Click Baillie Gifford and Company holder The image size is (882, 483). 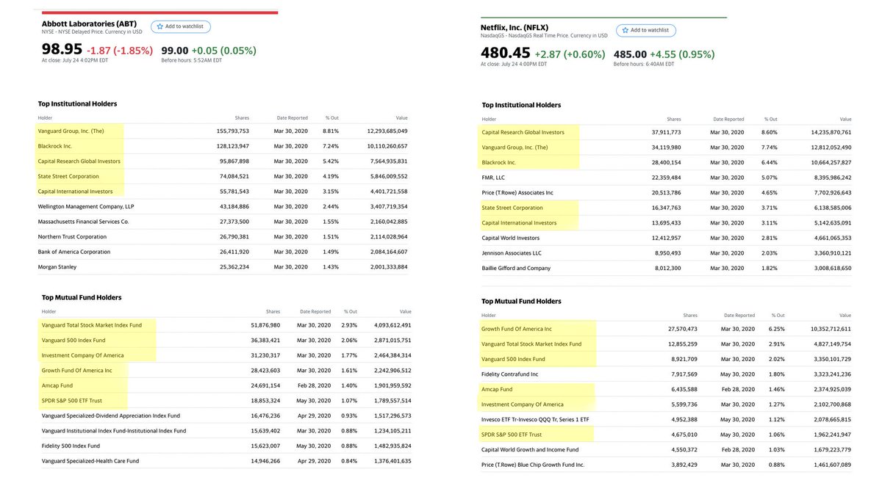516,268
